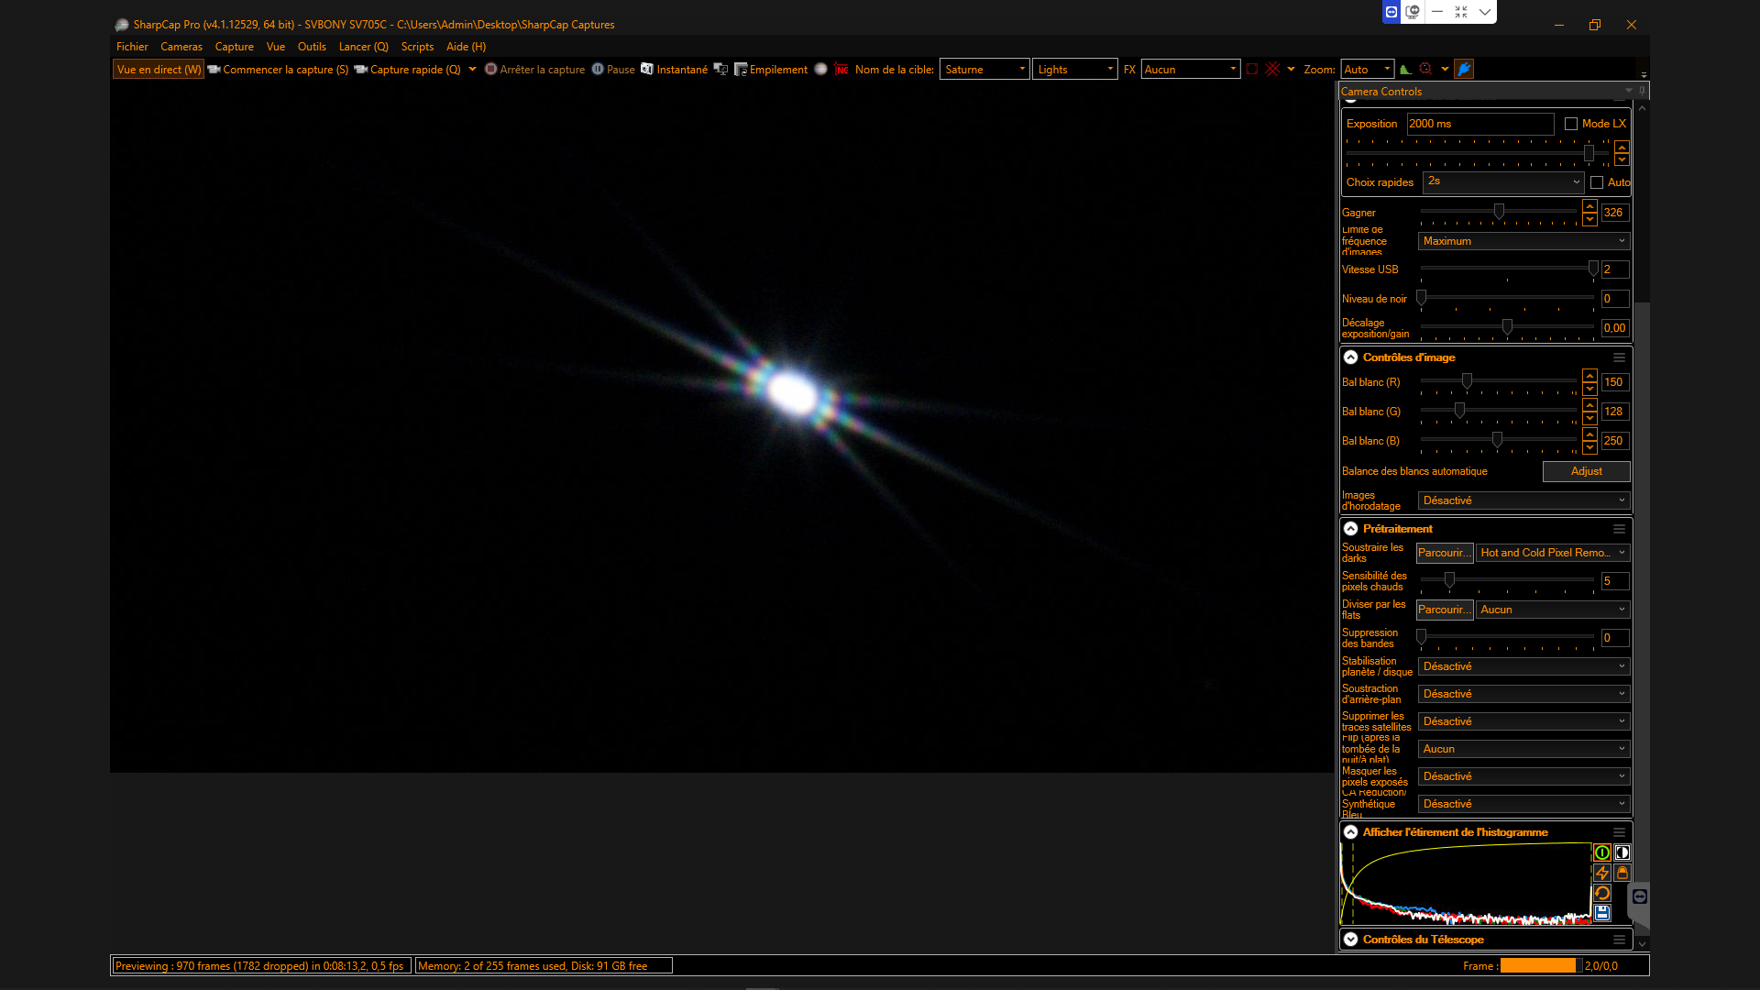Click the half-circle contrast icon
The width and height of the screenshot is (1760, 990).
(x=1622, y=852)
